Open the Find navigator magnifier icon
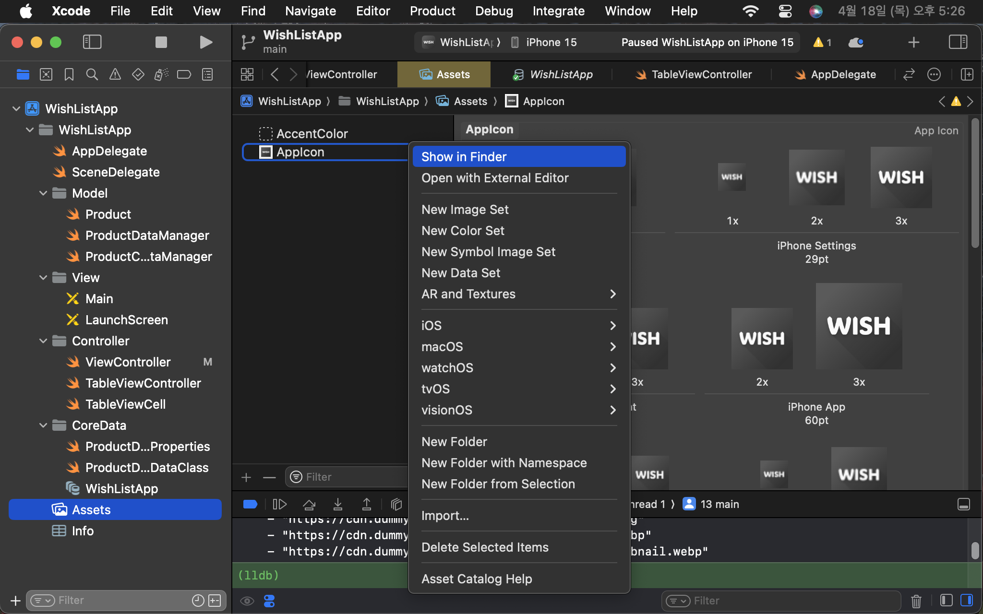983x614 pixels. 92,74
